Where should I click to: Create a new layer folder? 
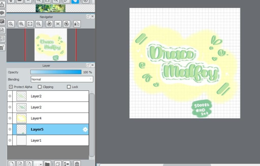click(x=47, y=164)
